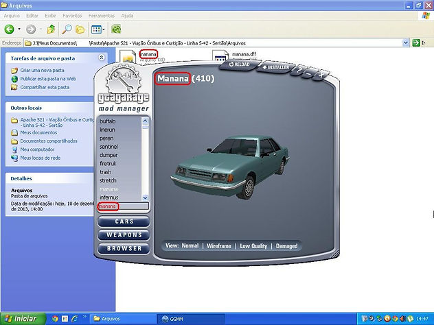Open the Editar menu
Viewport: 434px width, 325px height.
(x=32, y=16)
